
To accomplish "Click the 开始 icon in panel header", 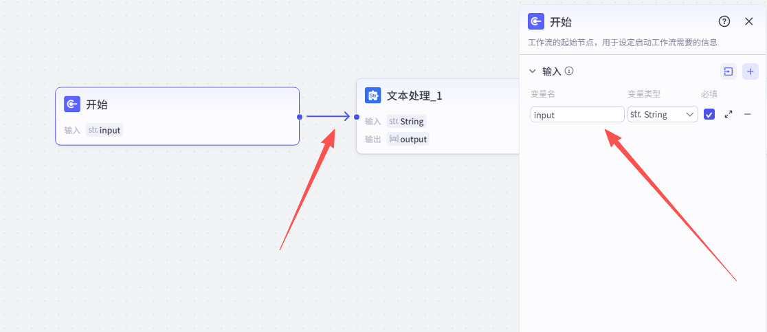I will (536, 21).
